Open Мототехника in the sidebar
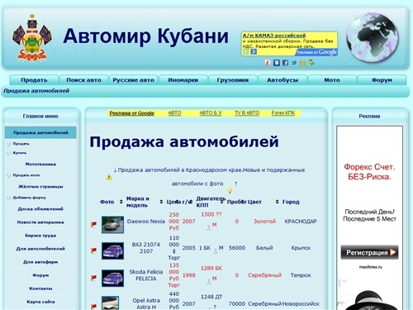This screenshot has height=310, width=413. [x=40, y=165]
